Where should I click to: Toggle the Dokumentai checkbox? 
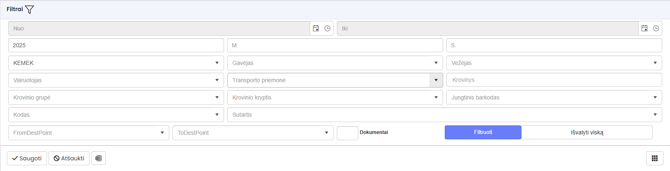(x=347, y=133)
